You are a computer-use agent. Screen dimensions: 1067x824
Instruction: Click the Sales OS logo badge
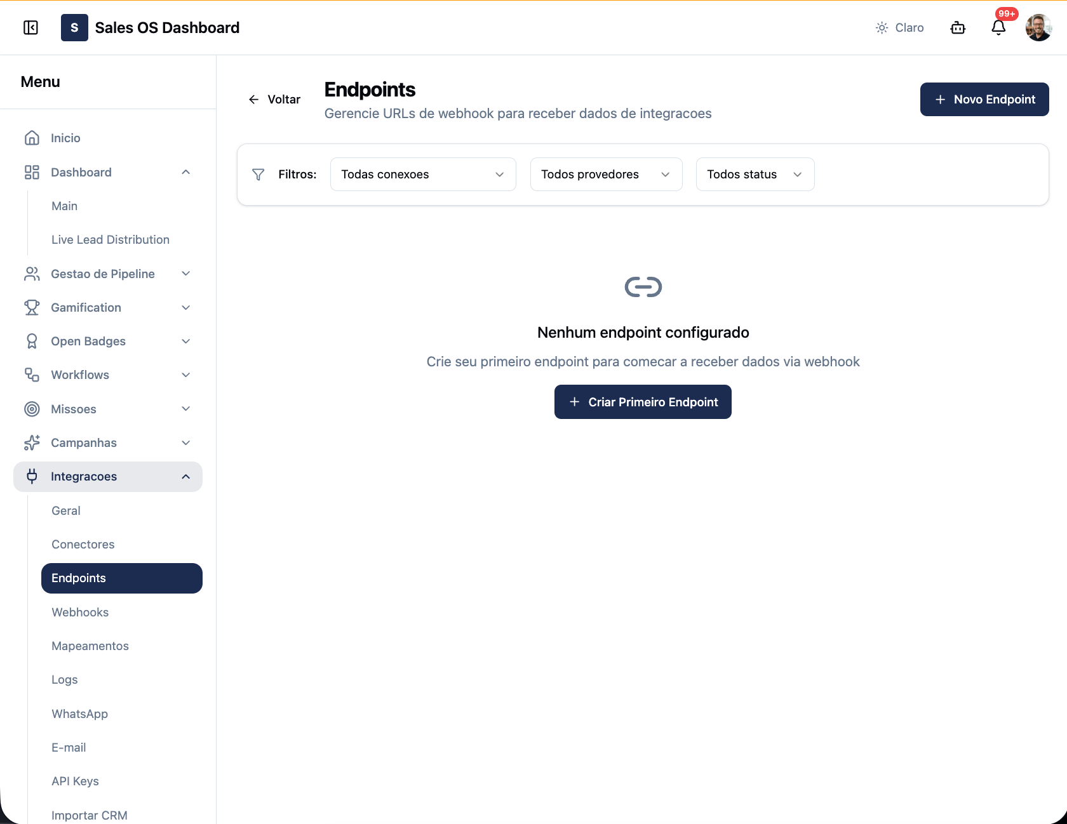(x=74, y=27)
